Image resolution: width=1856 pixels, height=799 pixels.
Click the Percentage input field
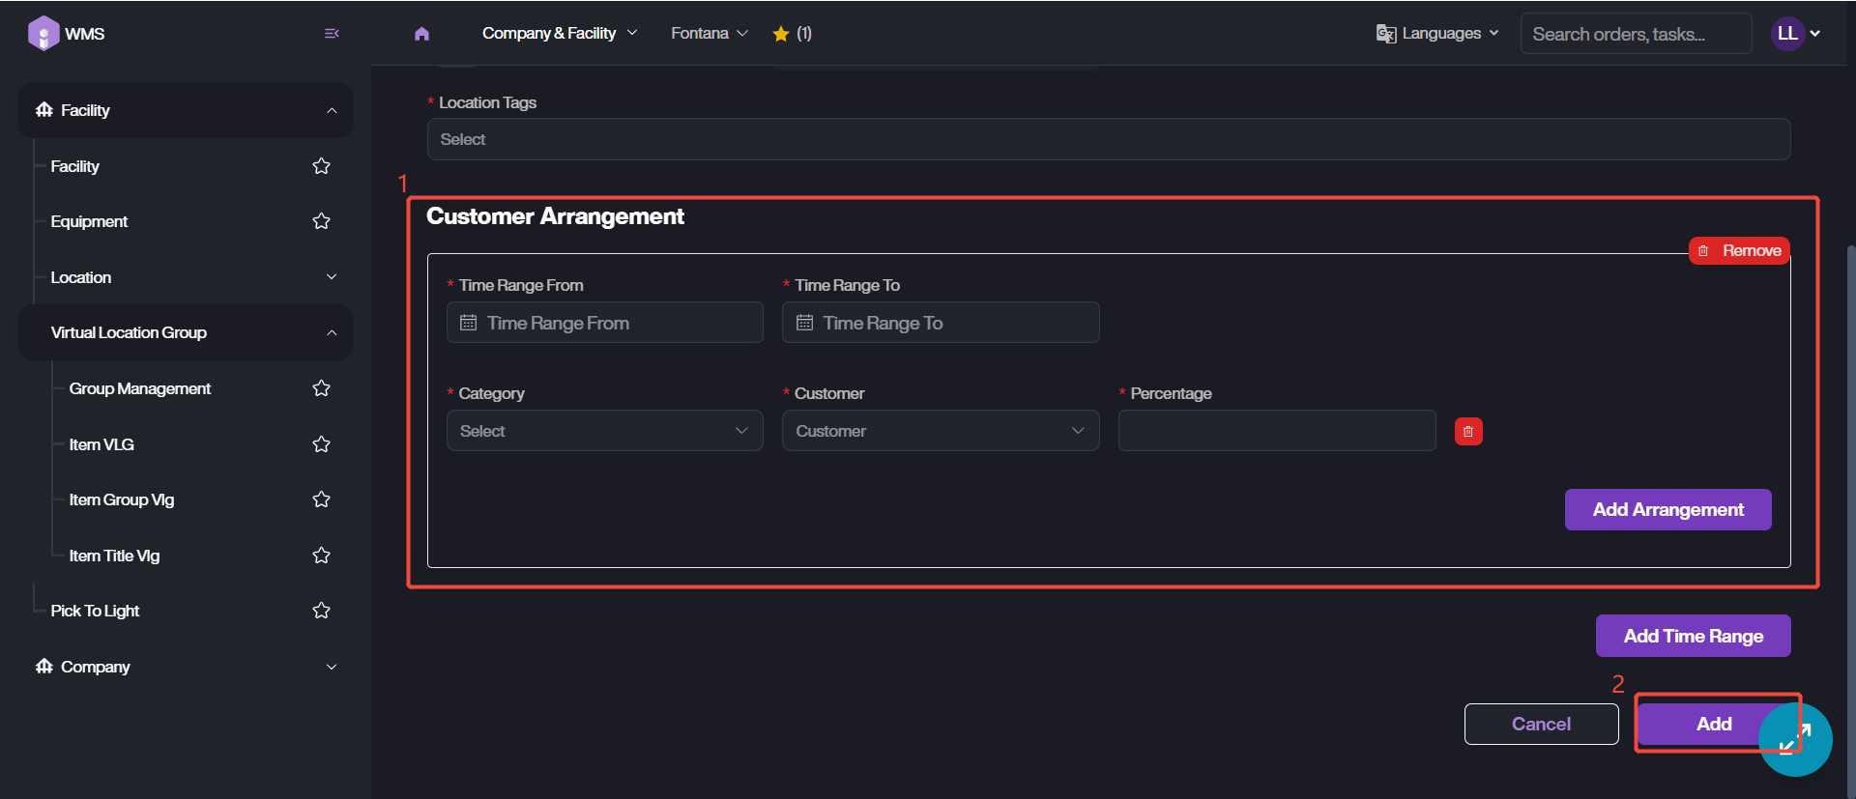pos(1276,431)
